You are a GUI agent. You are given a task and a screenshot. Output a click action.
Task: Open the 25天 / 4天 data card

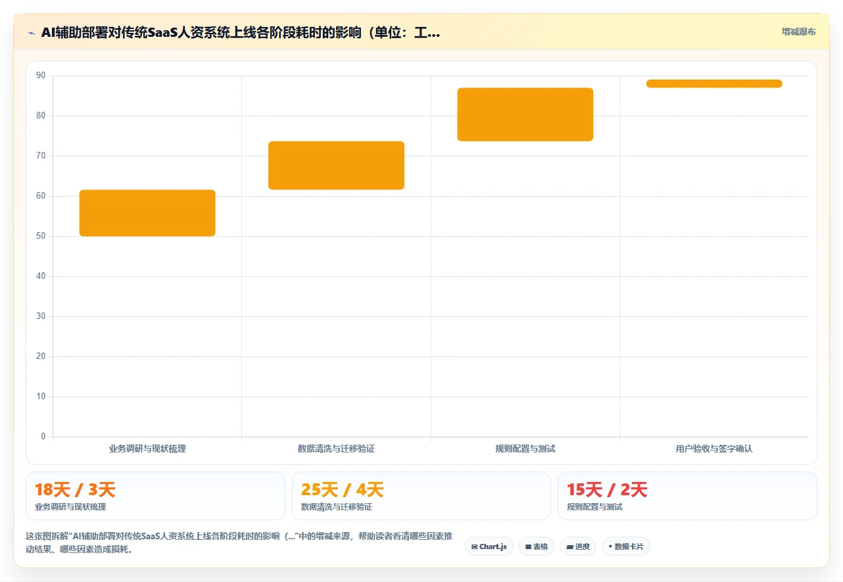[422, 496]
